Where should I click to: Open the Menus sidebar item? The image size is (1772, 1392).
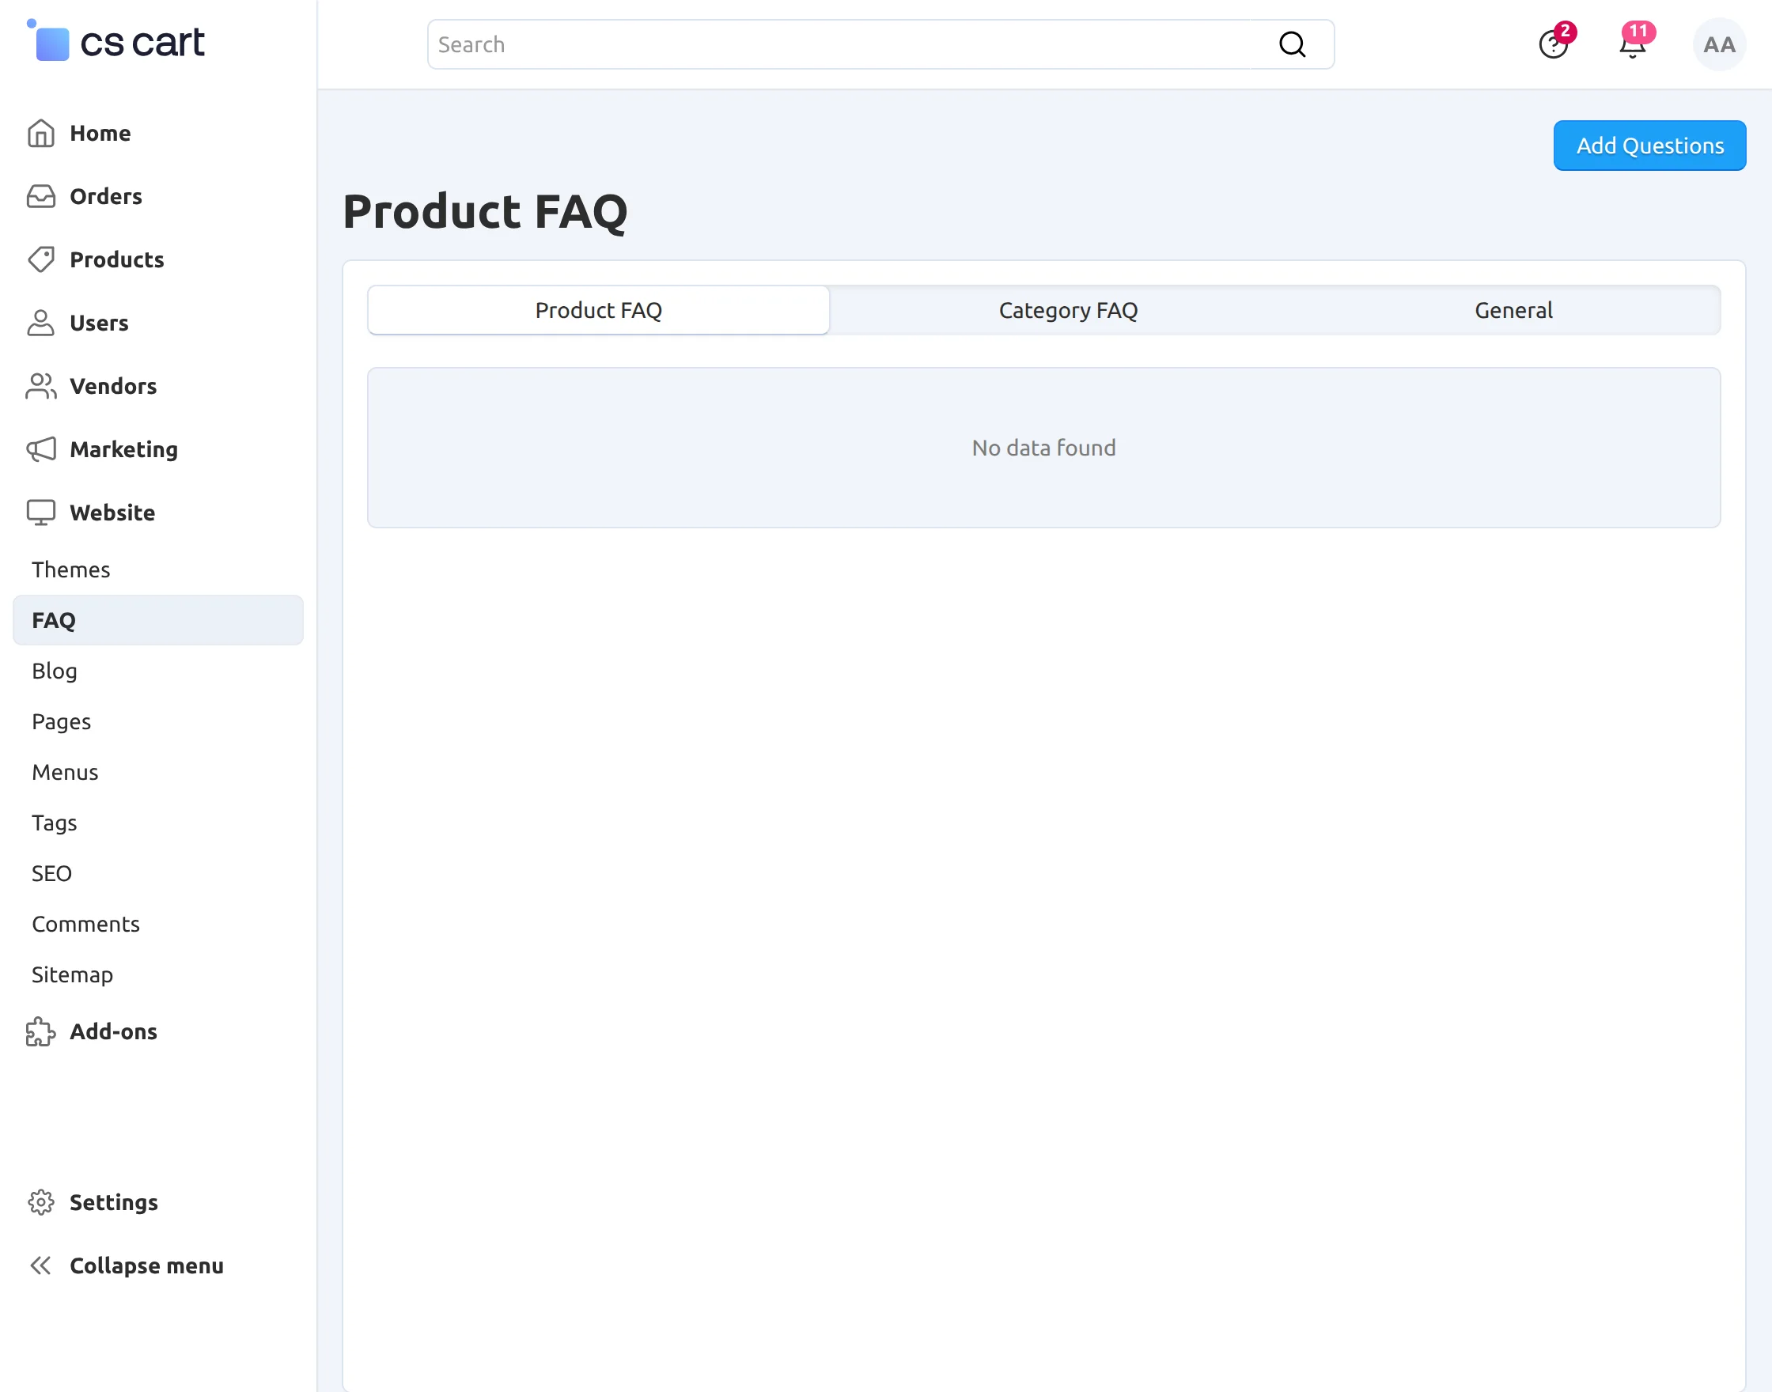(65, 773)
